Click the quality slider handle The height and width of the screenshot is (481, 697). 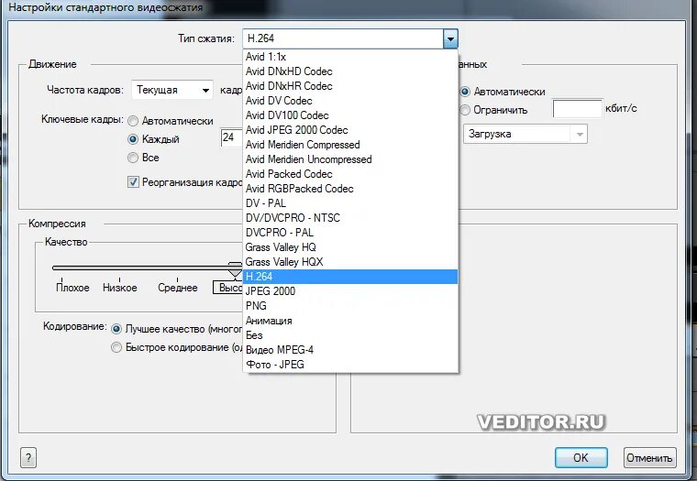pyautogui.click(x=235, y=269)
